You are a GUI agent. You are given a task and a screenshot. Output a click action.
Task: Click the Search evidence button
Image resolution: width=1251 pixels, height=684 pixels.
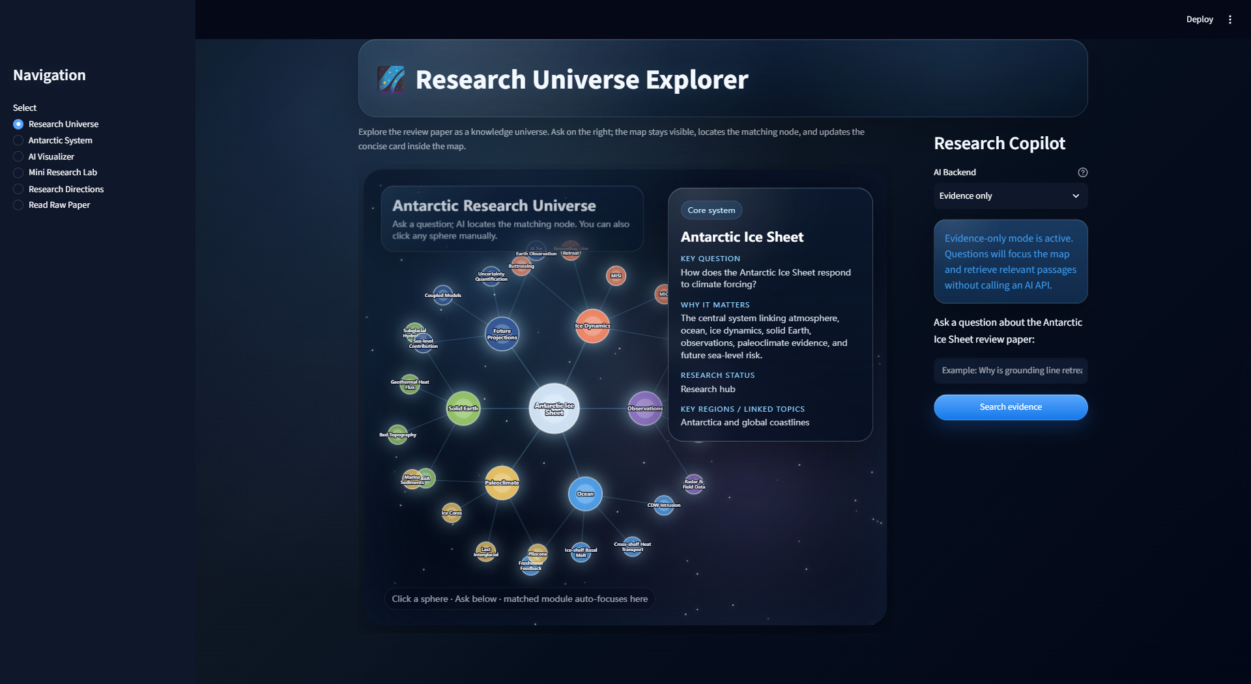coord(1010,407)
